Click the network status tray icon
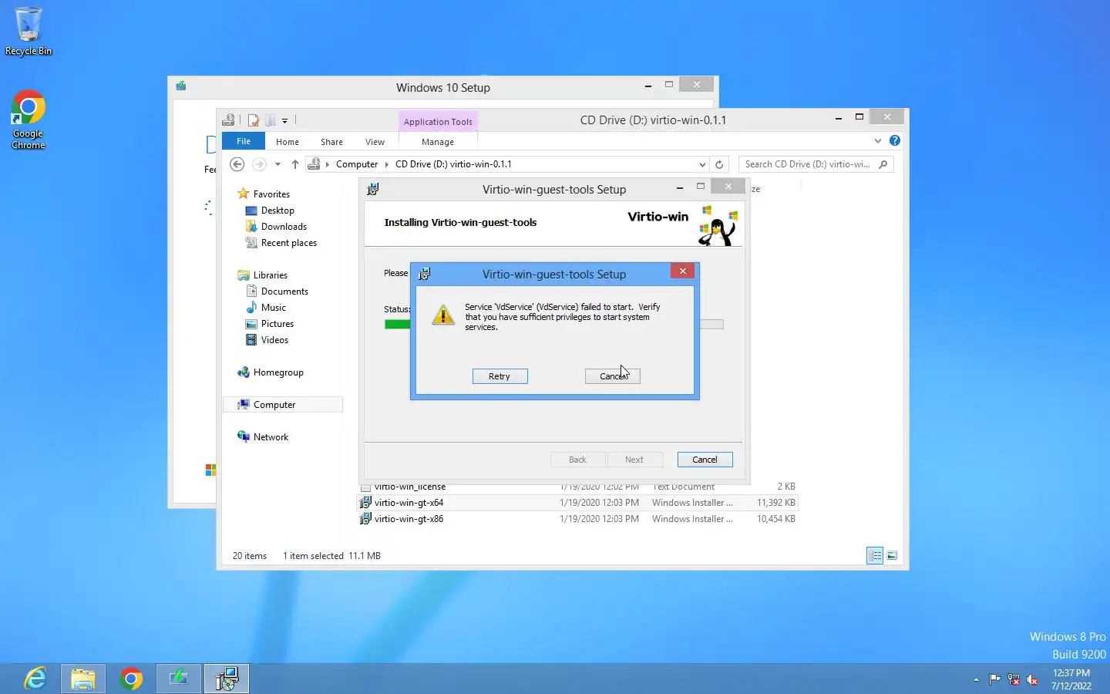Viewport: 1110px width, 694px height. 1014,679
